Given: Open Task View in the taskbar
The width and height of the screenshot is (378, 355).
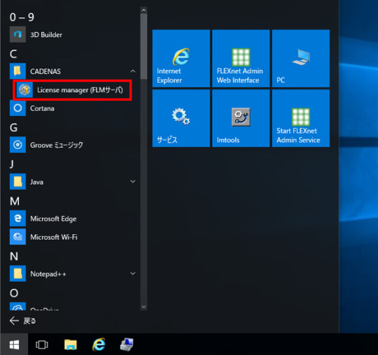Looking at the screenshot, I should tap(42, 345).
